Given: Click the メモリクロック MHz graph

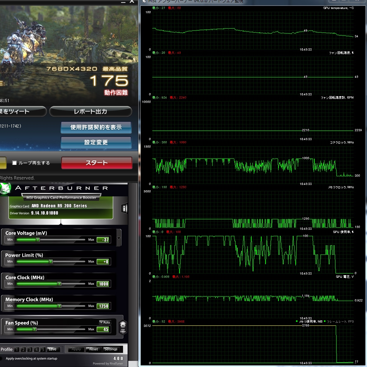Looking at the screenshot, I should point(253,210).
